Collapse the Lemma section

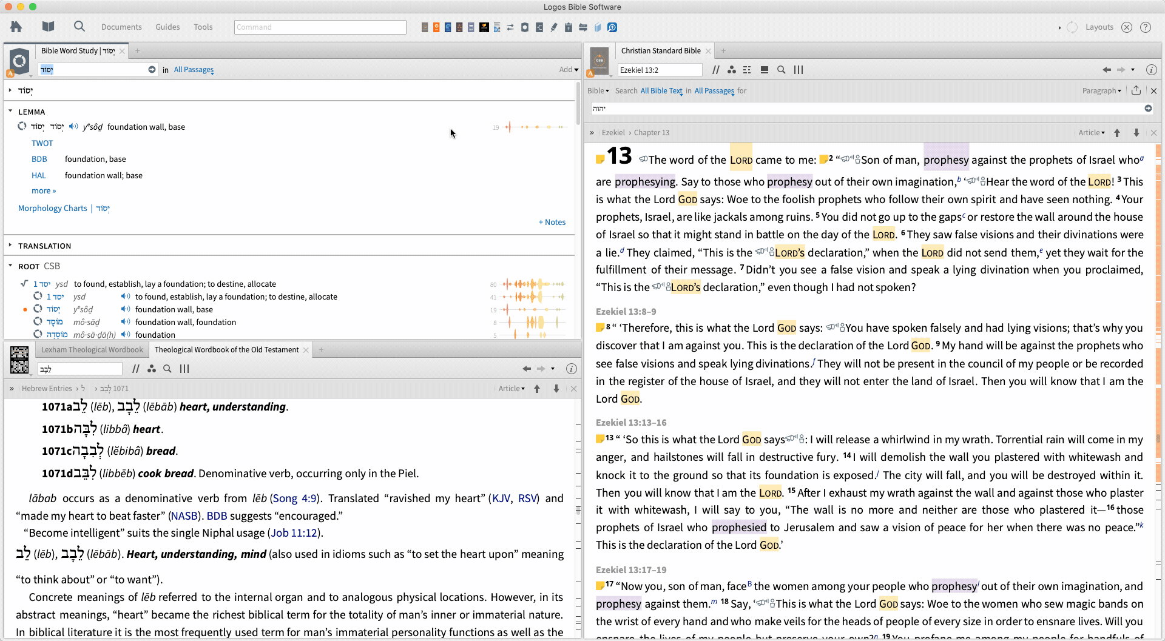pos(10,112)
